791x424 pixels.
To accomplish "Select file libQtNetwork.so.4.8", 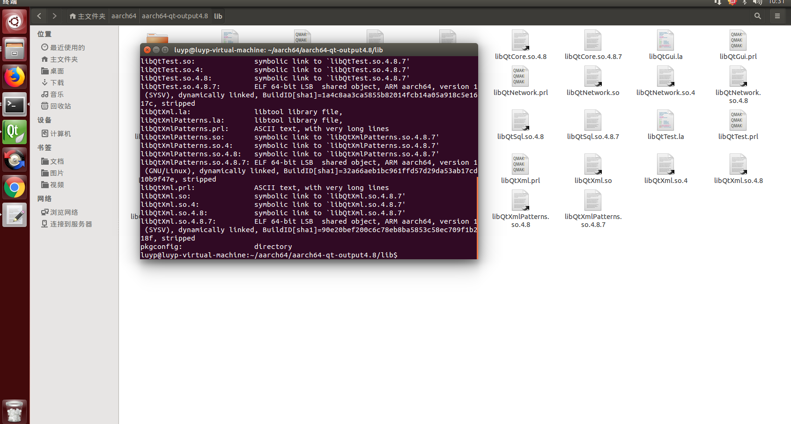I will [x=738, y=85].
